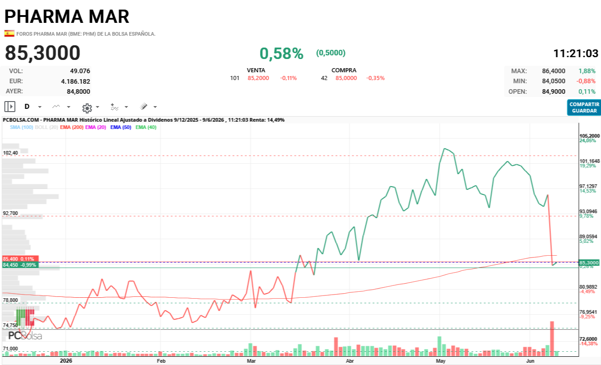601x365 pixels.
Task: Click the COMPARTIR GUARDAR button
Action: point(584,107)
